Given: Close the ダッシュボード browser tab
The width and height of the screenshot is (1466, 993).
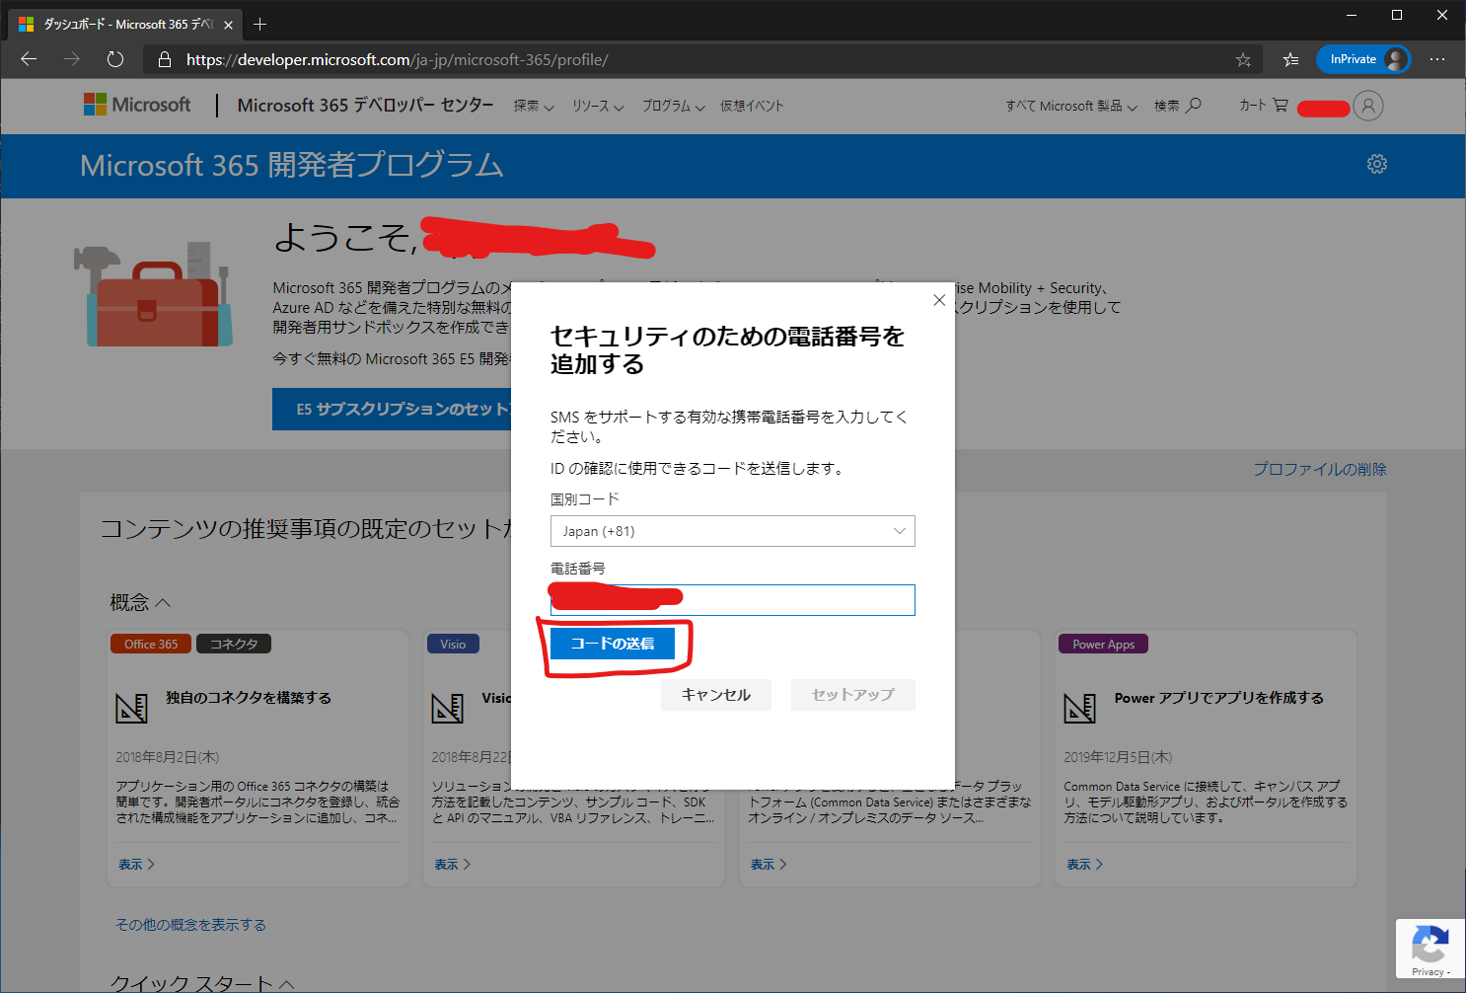Looking at the screenshot, I should tap(228, 25).
